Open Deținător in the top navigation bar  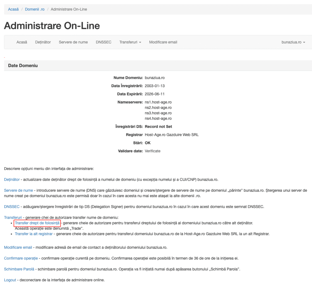[x=43, y=42]
